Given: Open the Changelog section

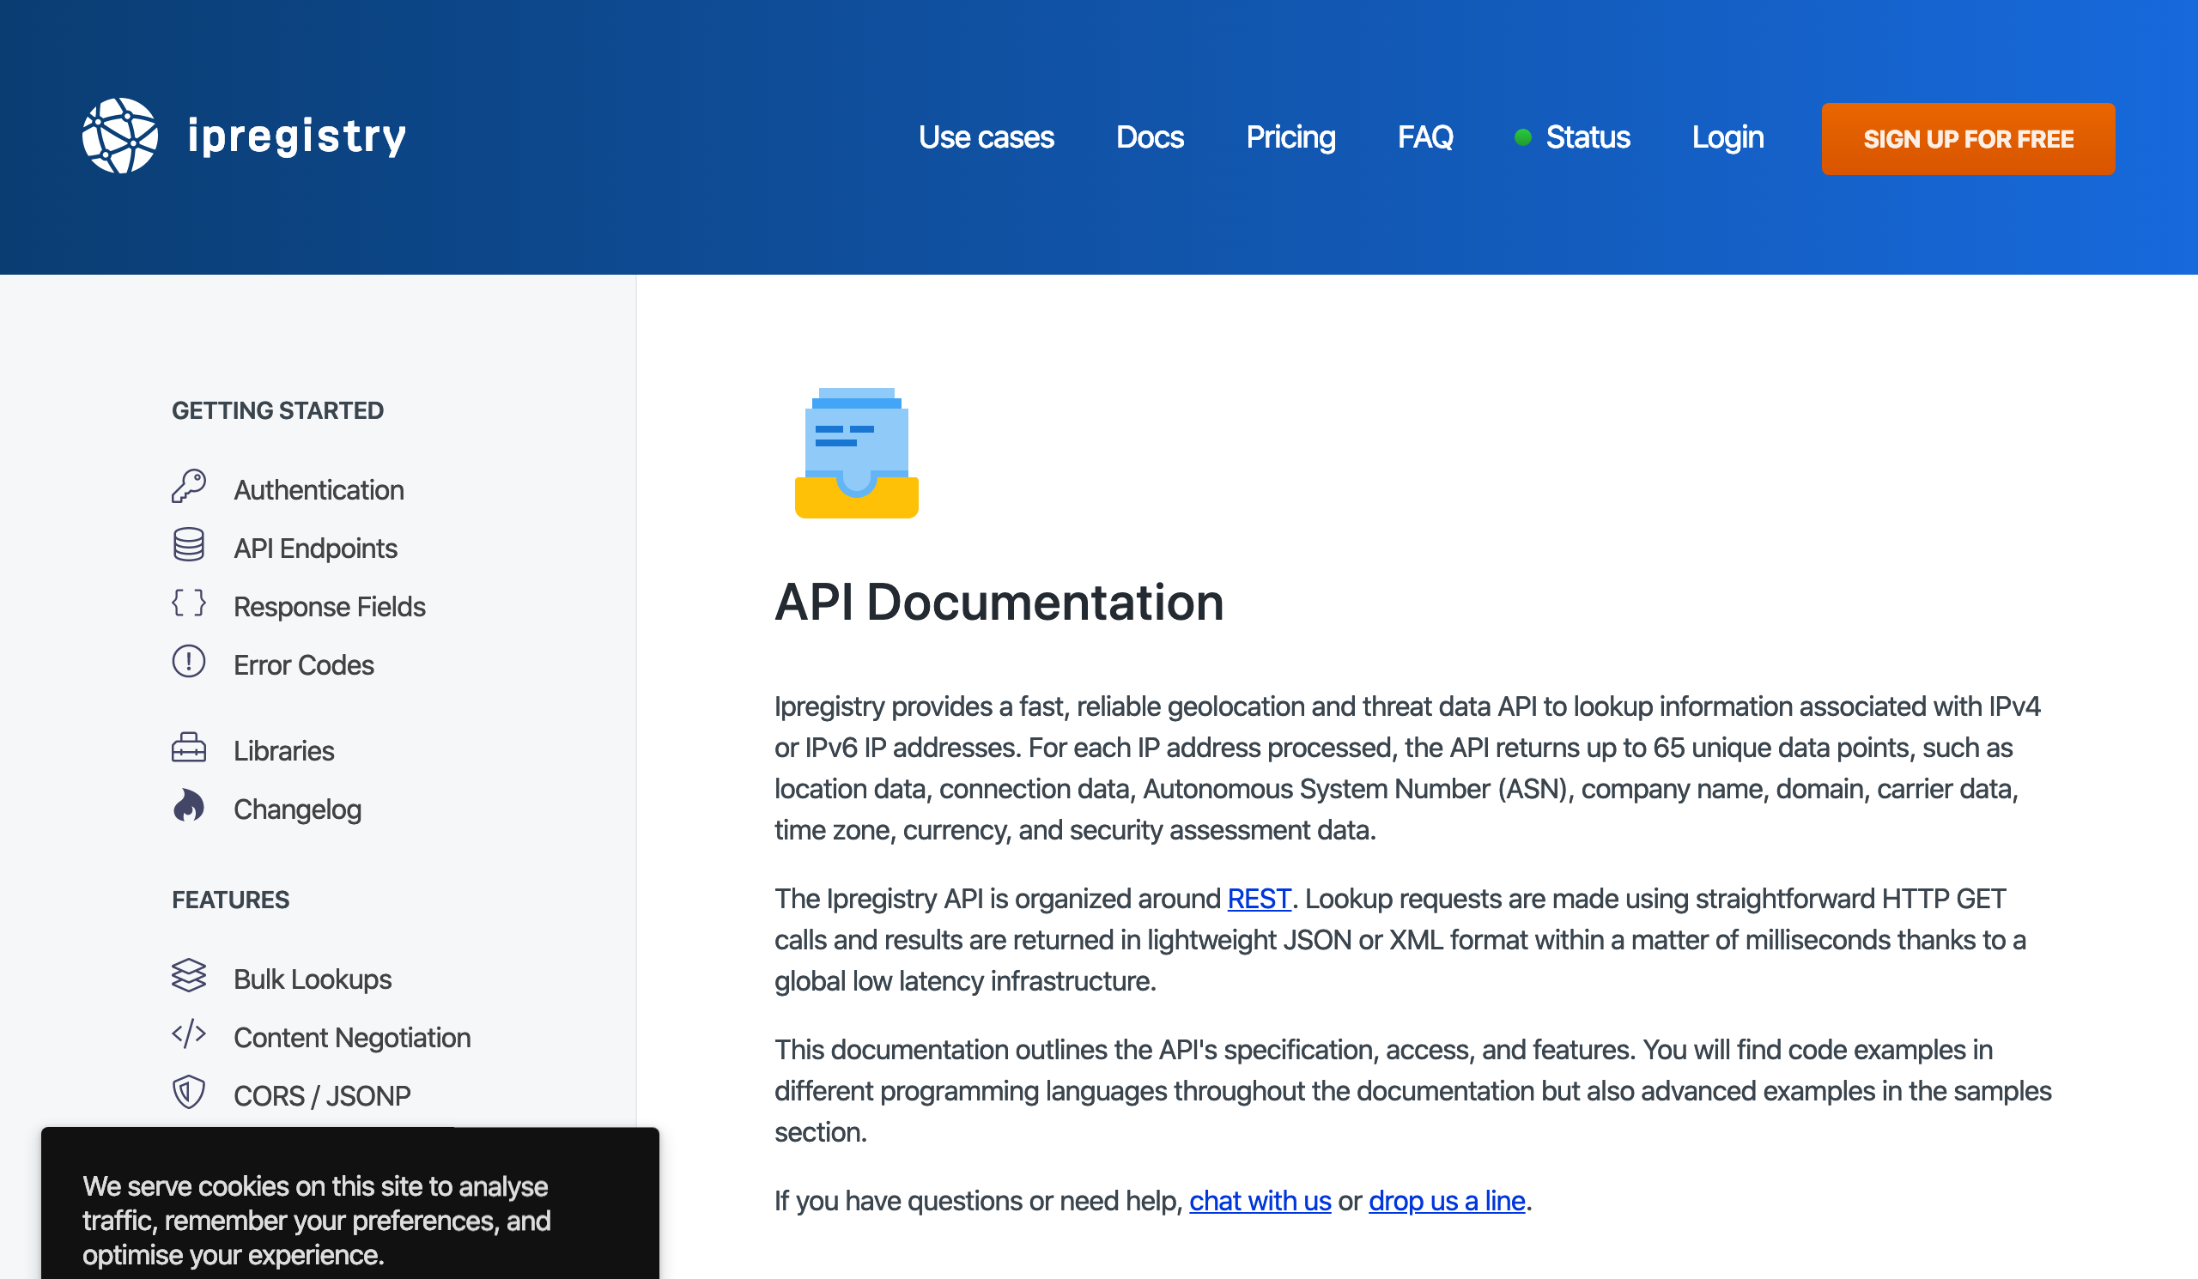Looking at the screenshot, I should click(x=297, y=810).
